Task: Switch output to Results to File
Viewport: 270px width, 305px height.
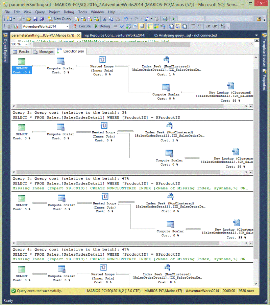Action: 185,26
